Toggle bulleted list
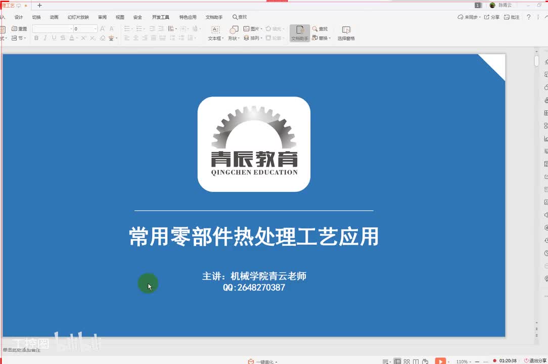 click(128, 29)
